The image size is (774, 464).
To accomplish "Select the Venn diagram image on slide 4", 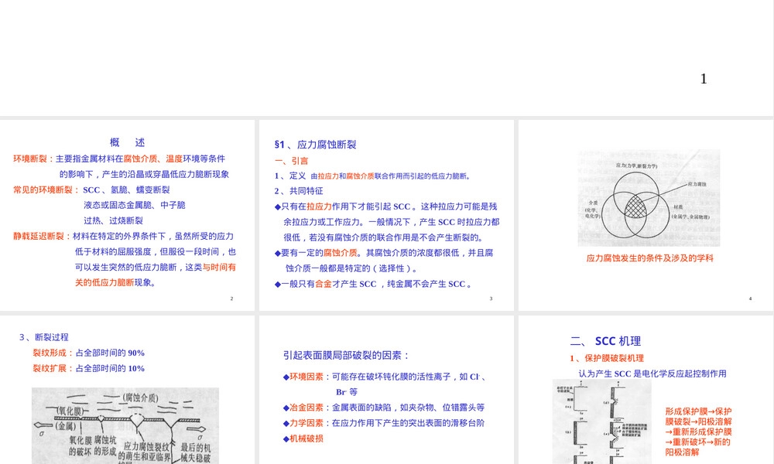I will click(x=649, y=198).
